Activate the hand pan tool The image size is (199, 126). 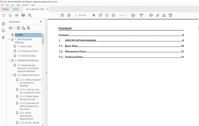pos(100,15)
